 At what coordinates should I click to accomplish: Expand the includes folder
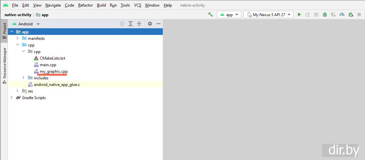[x=23, y=78]
